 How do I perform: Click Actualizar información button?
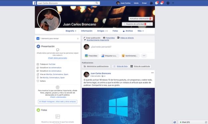(x=140, y=19)
